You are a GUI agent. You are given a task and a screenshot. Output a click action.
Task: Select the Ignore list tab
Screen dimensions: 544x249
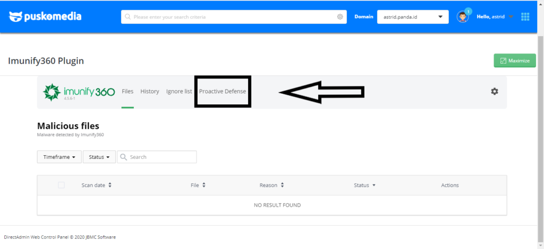click(179, 92)
